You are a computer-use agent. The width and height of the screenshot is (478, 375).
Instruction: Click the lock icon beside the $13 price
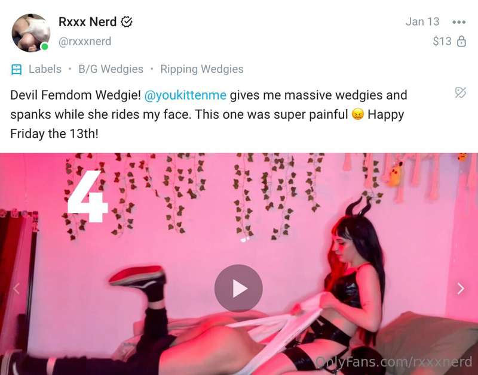pyautogui.click(x=461, y=41)
